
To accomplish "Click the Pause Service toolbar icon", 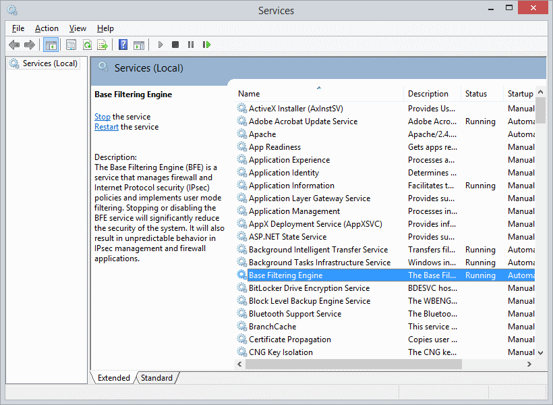I will [191, 45].
